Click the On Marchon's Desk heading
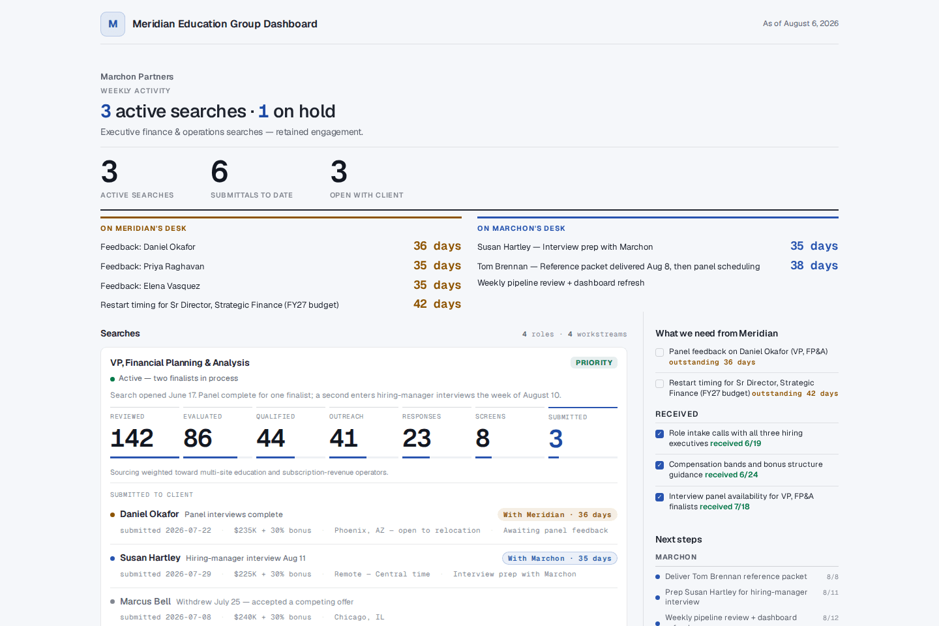The width and height of the screenshot is (939, 626). (x=521, y=228)
